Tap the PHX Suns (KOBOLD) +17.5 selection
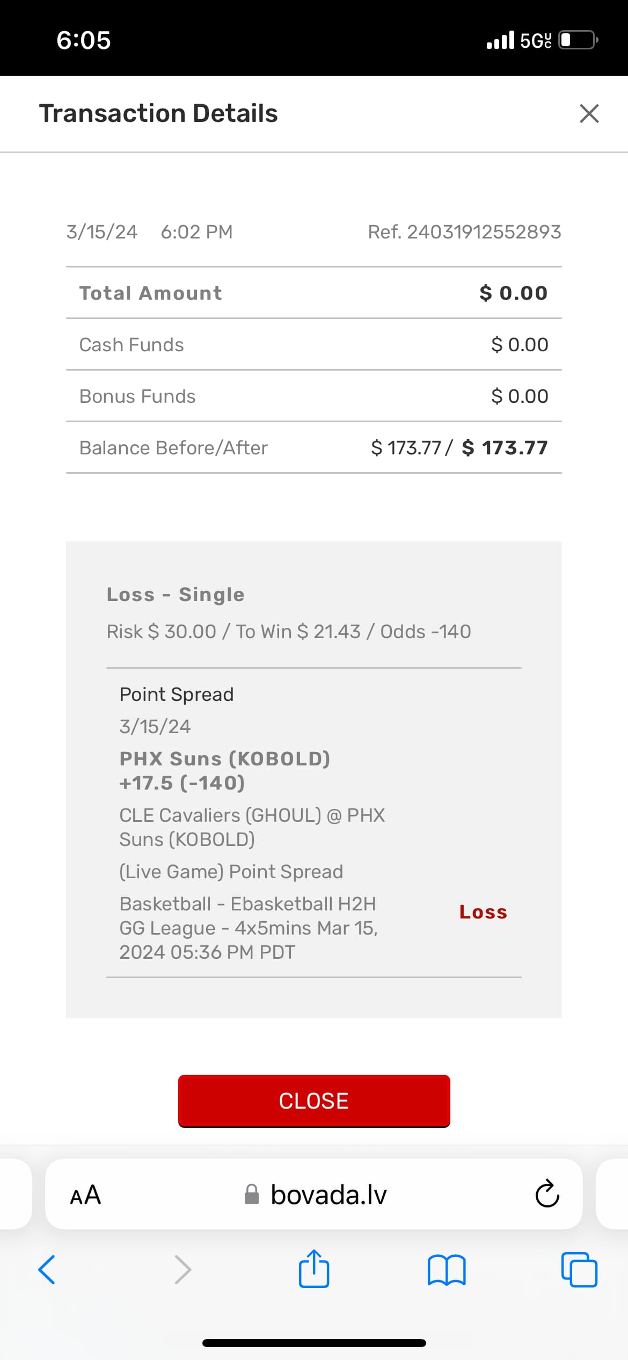 [x=225, y=771]
